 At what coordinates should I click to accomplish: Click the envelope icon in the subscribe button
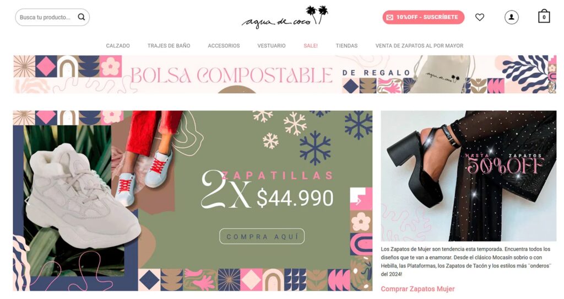click(389, 17)
